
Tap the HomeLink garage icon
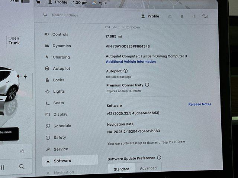point(170,16)
